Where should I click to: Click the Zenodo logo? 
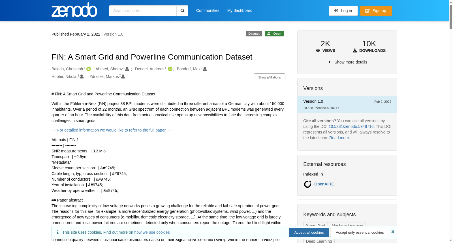point(74,10)
